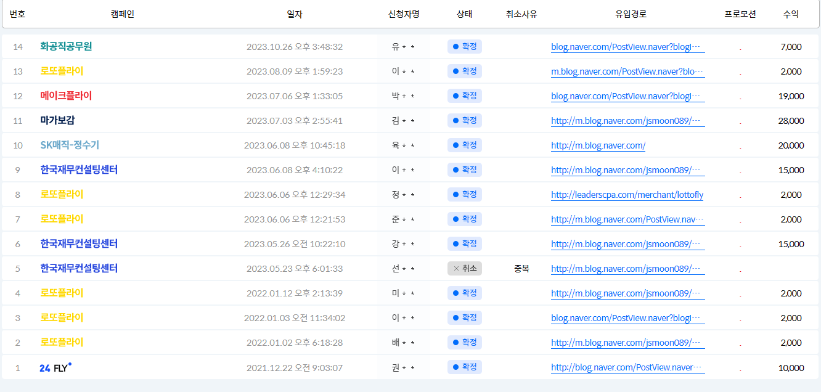Click the 유입경로 column header

pyautogui.click(x=631, y=14)
